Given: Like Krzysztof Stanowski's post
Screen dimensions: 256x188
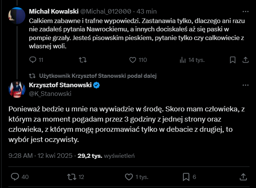Looking at the screenshot, I should coord(129,177).
